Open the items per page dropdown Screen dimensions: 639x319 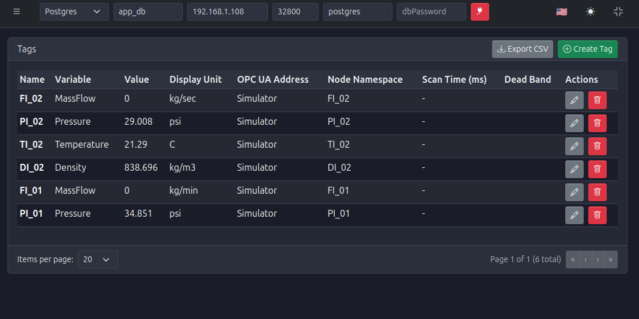click(x=98, y=259)
